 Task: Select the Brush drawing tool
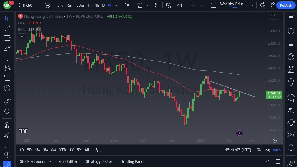[7, 48]
